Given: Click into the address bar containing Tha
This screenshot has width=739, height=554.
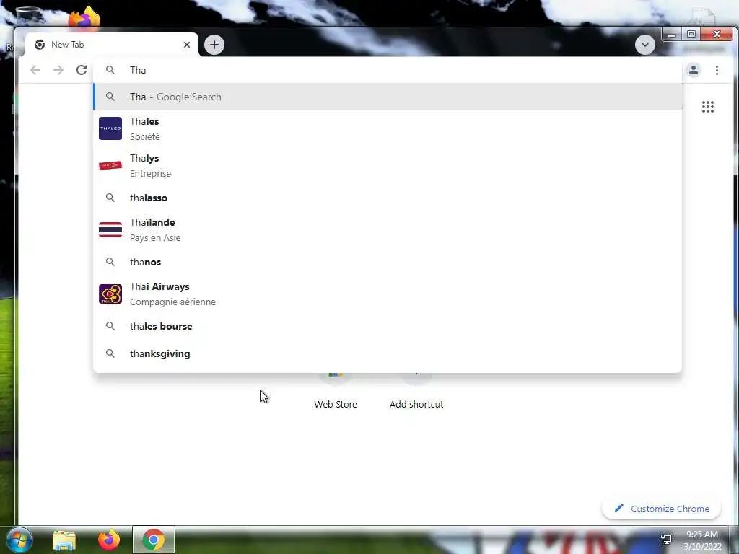Looking at the screenshot, I should tap(388, 70).
